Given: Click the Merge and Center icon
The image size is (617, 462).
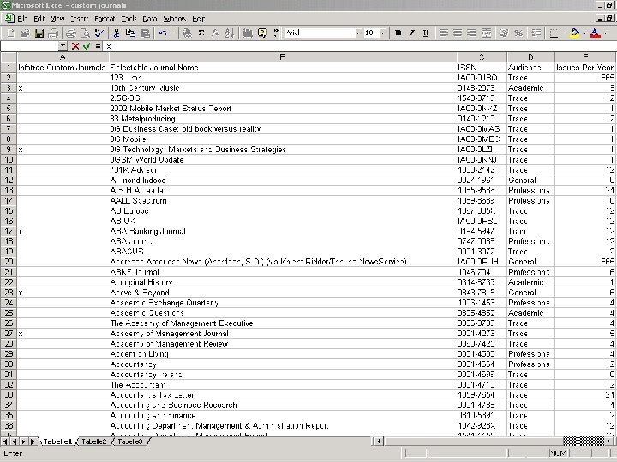Looking at the screenshot, I should click(487, 33).
